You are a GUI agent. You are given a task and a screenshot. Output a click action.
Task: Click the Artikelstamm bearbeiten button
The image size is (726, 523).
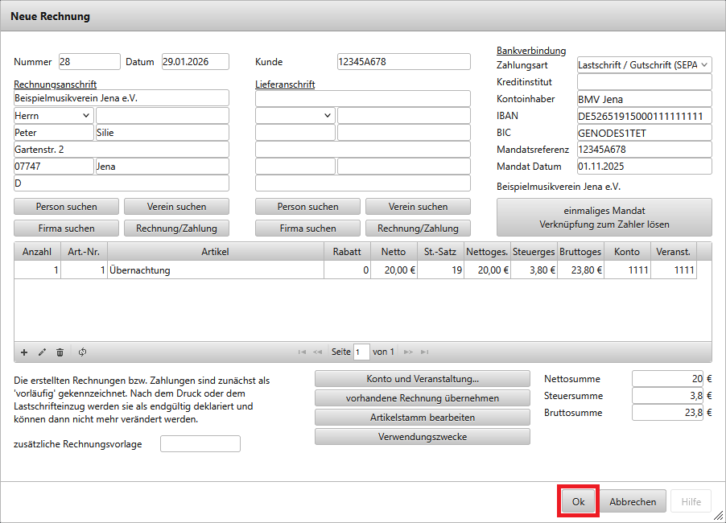point(422,418)
